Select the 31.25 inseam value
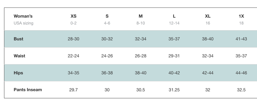257x110 pixels. [174, 90]
